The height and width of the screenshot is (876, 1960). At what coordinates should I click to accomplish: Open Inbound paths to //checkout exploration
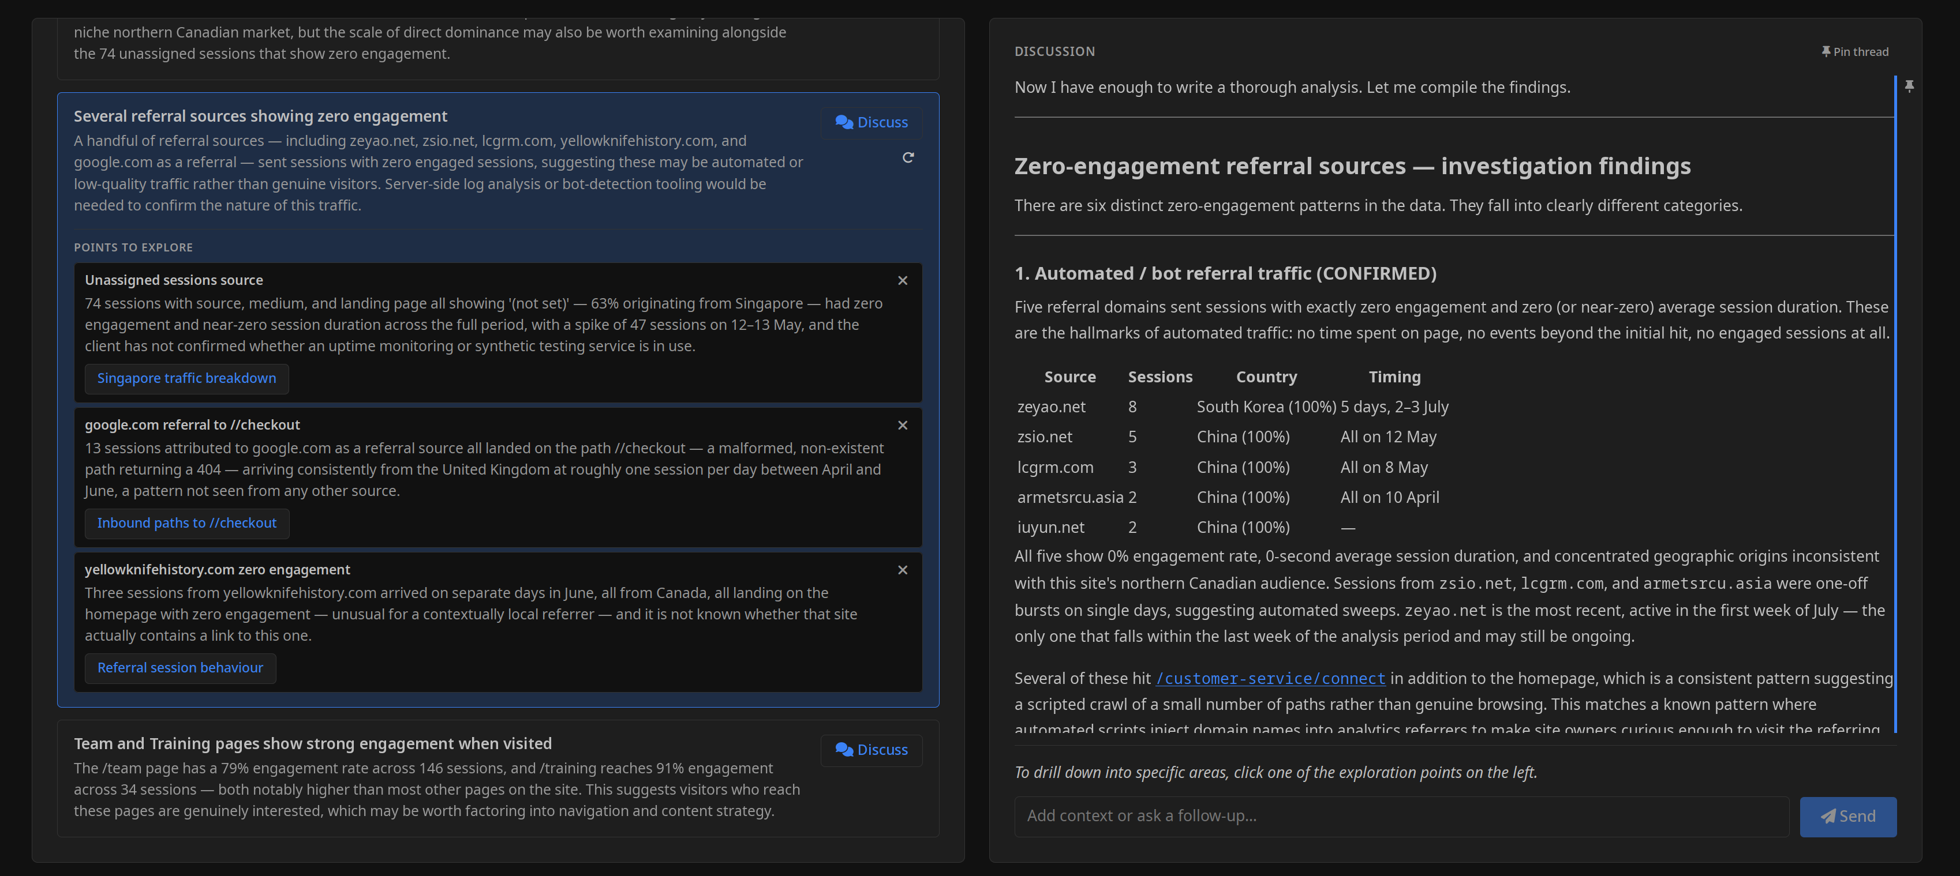point(186,523)
